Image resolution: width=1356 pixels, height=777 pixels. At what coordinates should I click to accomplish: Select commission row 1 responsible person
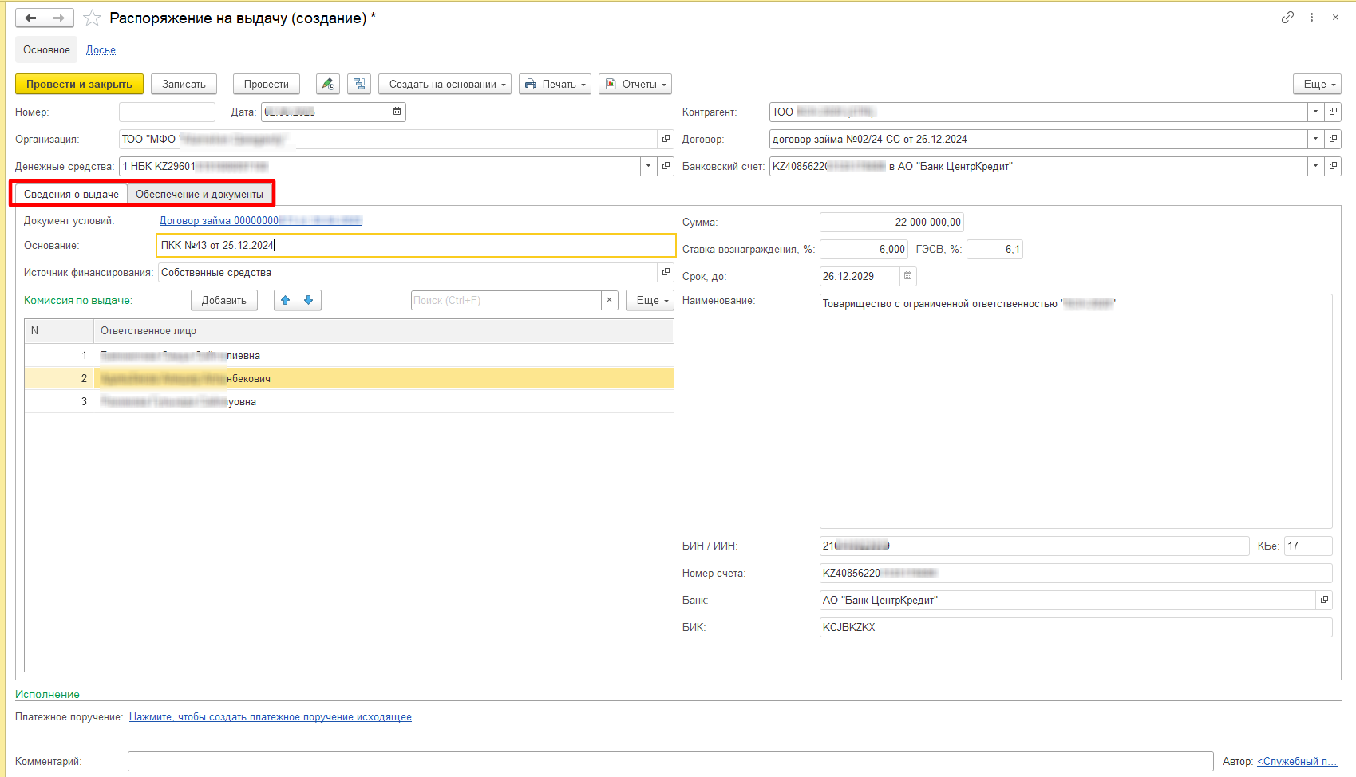tap(384, 355)
